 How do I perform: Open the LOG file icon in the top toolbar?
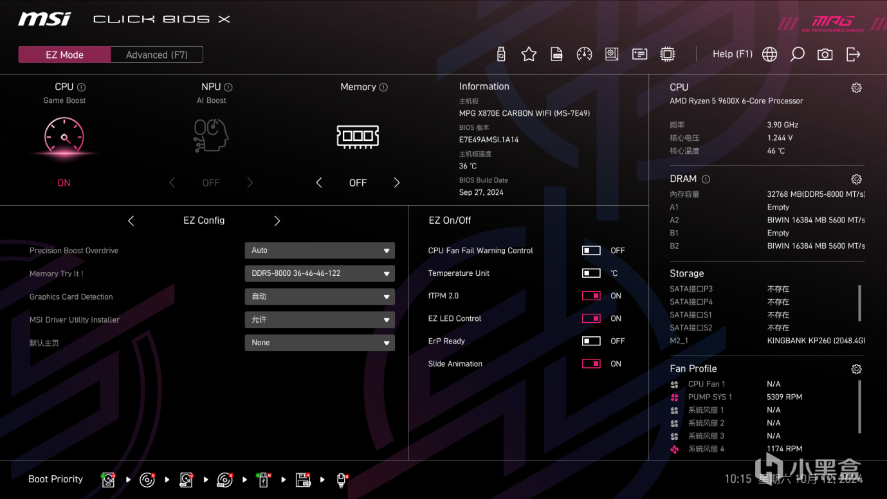[x=557, y=55]
